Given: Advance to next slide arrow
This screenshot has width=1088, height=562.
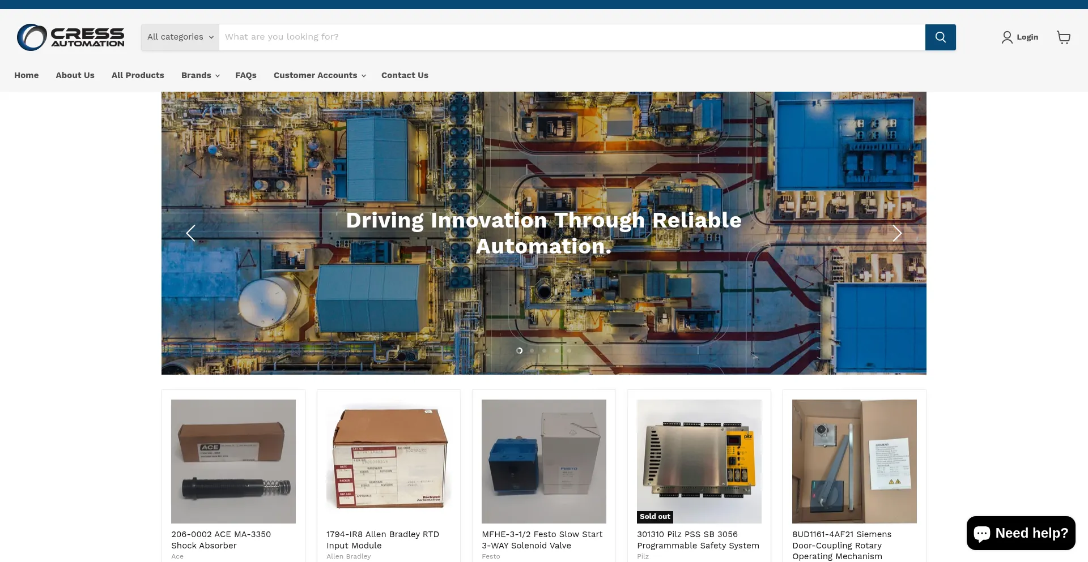Looking at the screenshot, I should (896, 233).
